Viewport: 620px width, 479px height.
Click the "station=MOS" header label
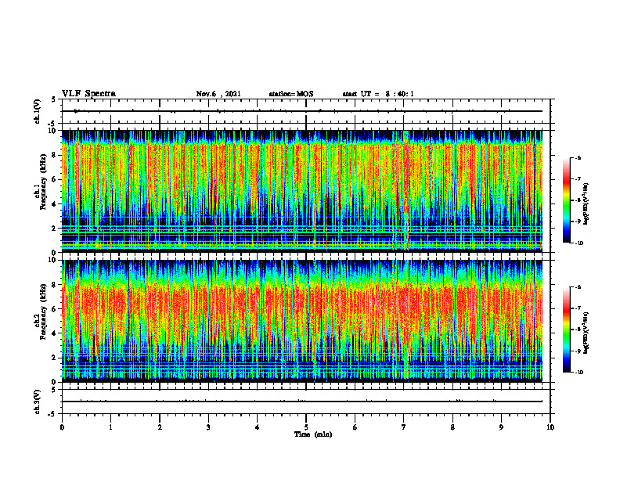291,94
